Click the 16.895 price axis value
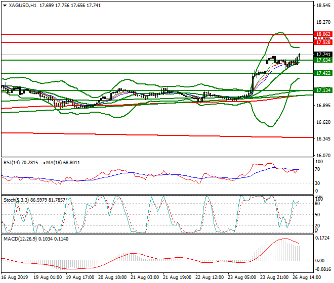 [323, 106]
